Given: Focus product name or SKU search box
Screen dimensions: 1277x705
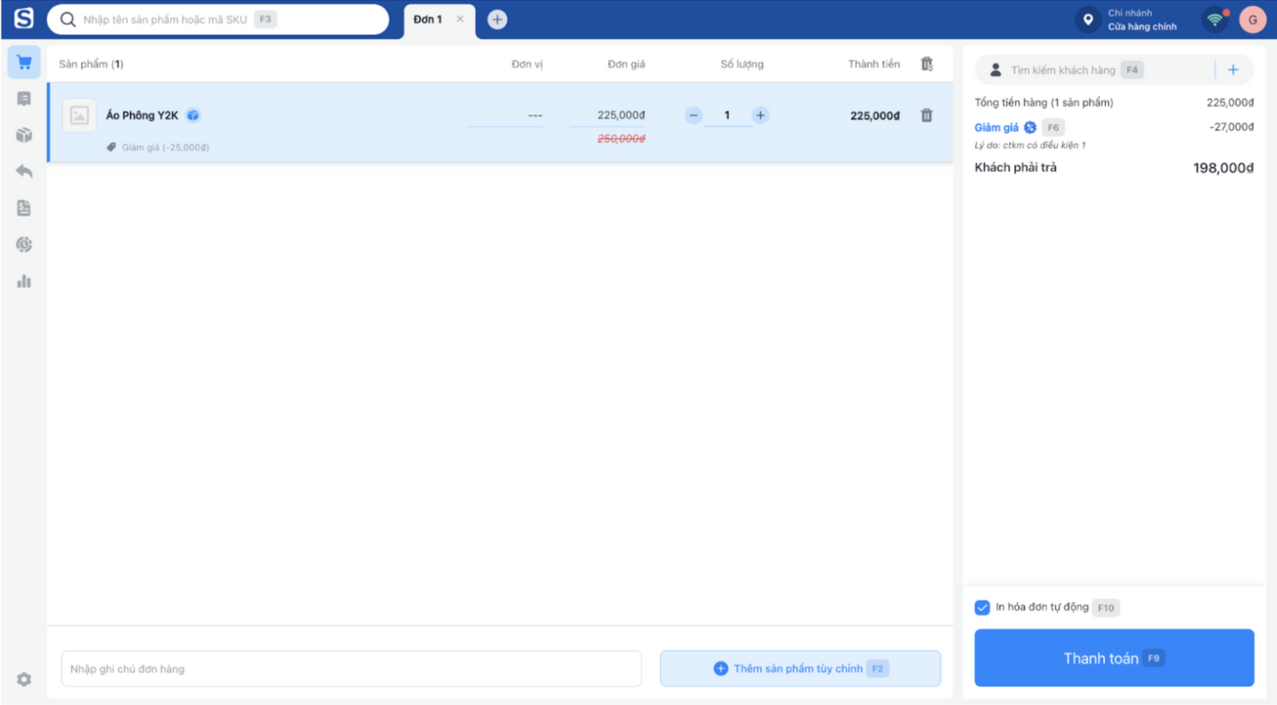Looking at the screenshot, I should click(218, 20).
